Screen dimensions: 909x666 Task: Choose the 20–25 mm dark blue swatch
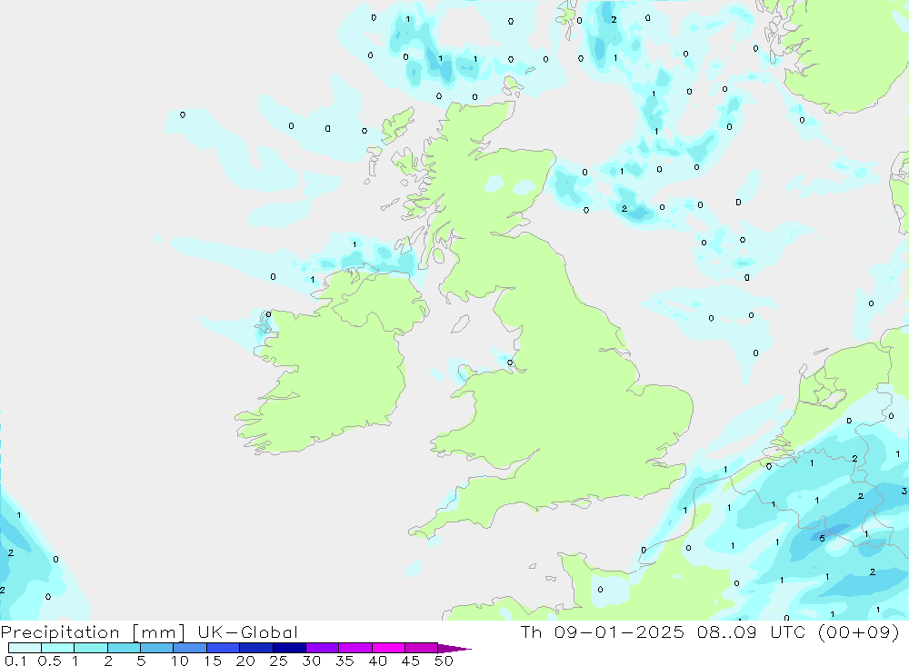256,648
